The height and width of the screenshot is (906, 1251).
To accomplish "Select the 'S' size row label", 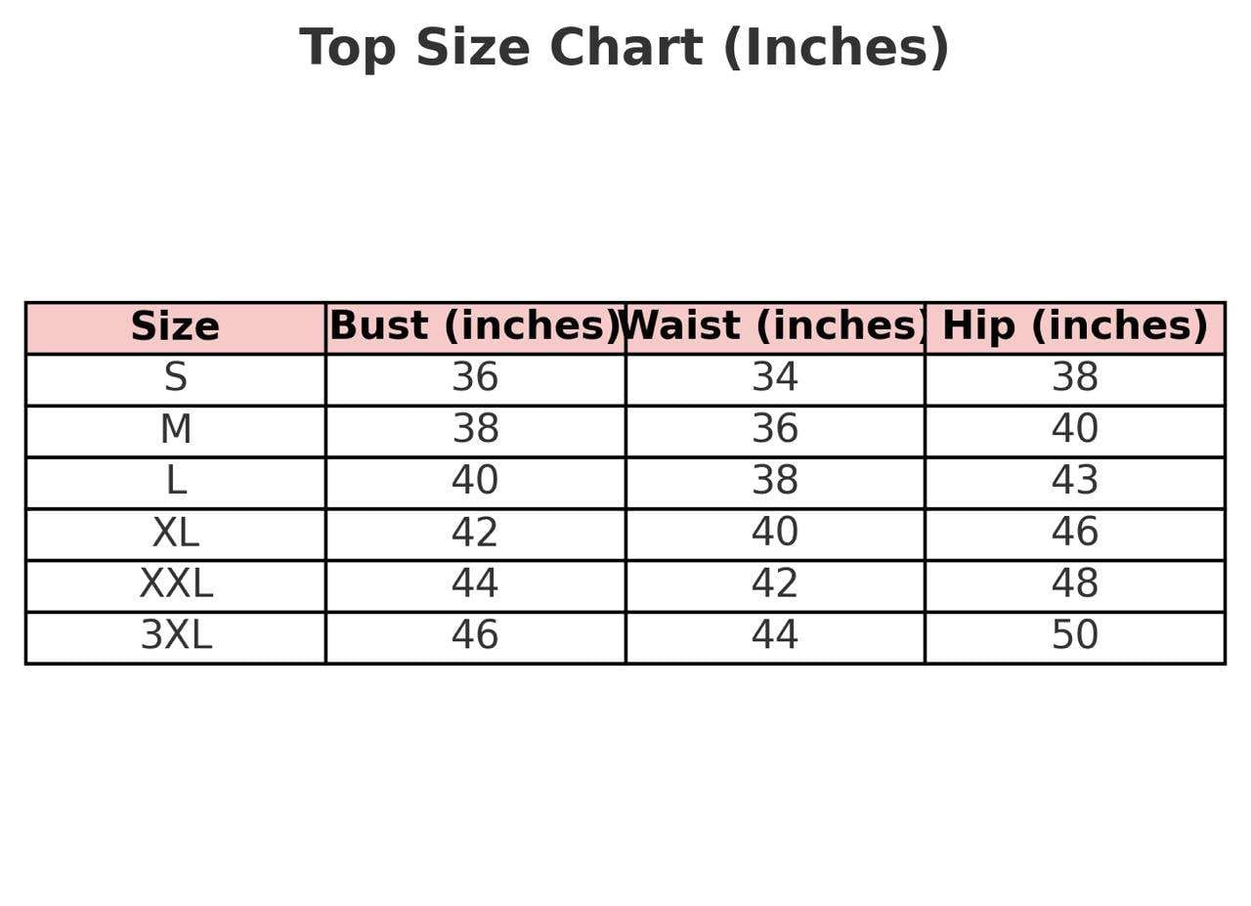I will [x=175, y=378].
